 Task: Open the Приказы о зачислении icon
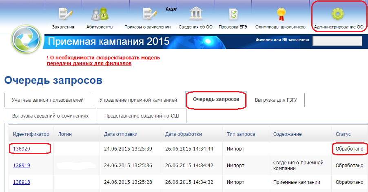pos(149,14)
